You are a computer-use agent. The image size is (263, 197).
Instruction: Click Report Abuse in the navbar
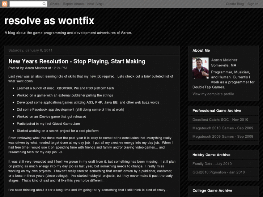(73, 4)
